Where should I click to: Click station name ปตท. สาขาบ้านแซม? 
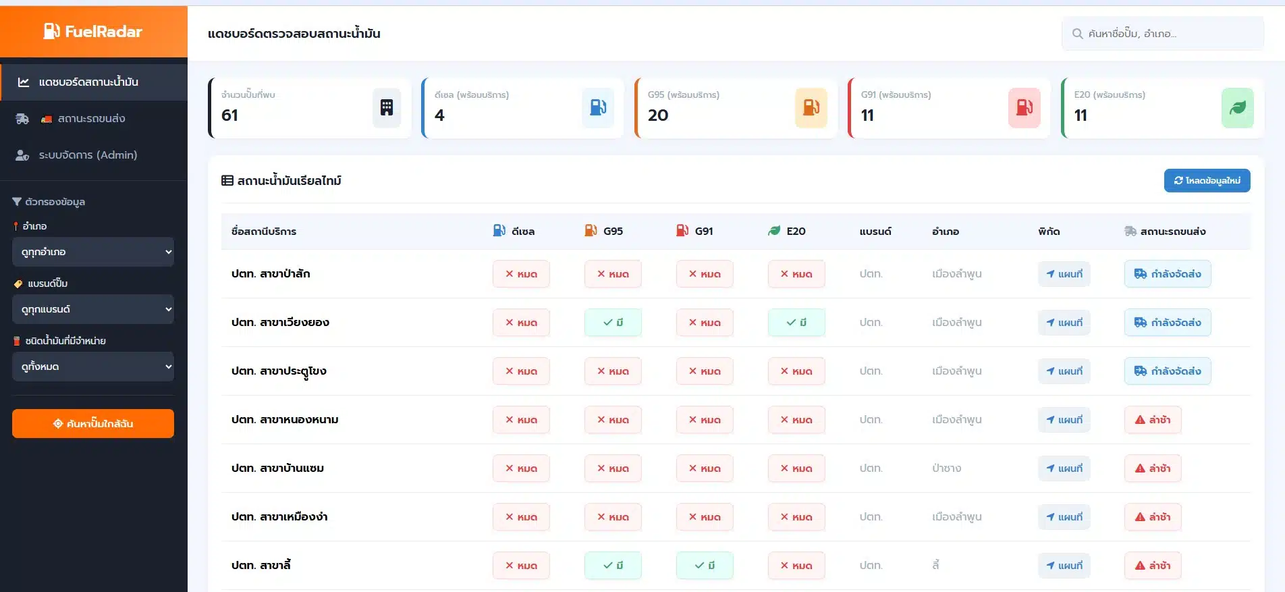click(277, 468)
